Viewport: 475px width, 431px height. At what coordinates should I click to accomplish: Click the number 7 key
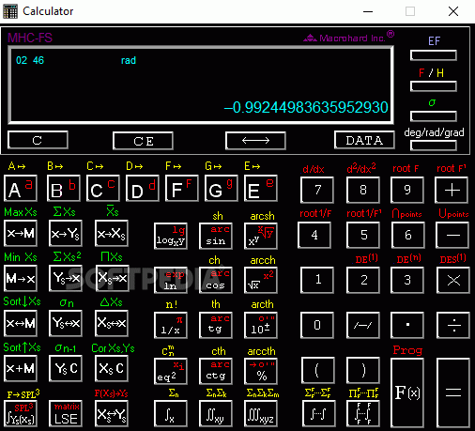point(317,190)
